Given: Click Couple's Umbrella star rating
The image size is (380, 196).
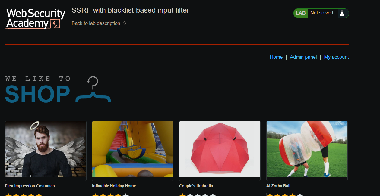Looking at the screenshot, I should [x=198, y=194].
